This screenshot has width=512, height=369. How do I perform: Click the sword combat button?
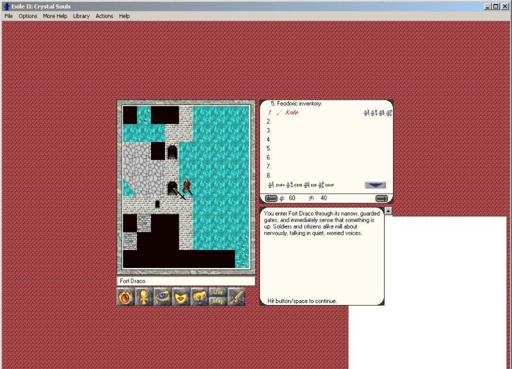[x=237, y=297]
